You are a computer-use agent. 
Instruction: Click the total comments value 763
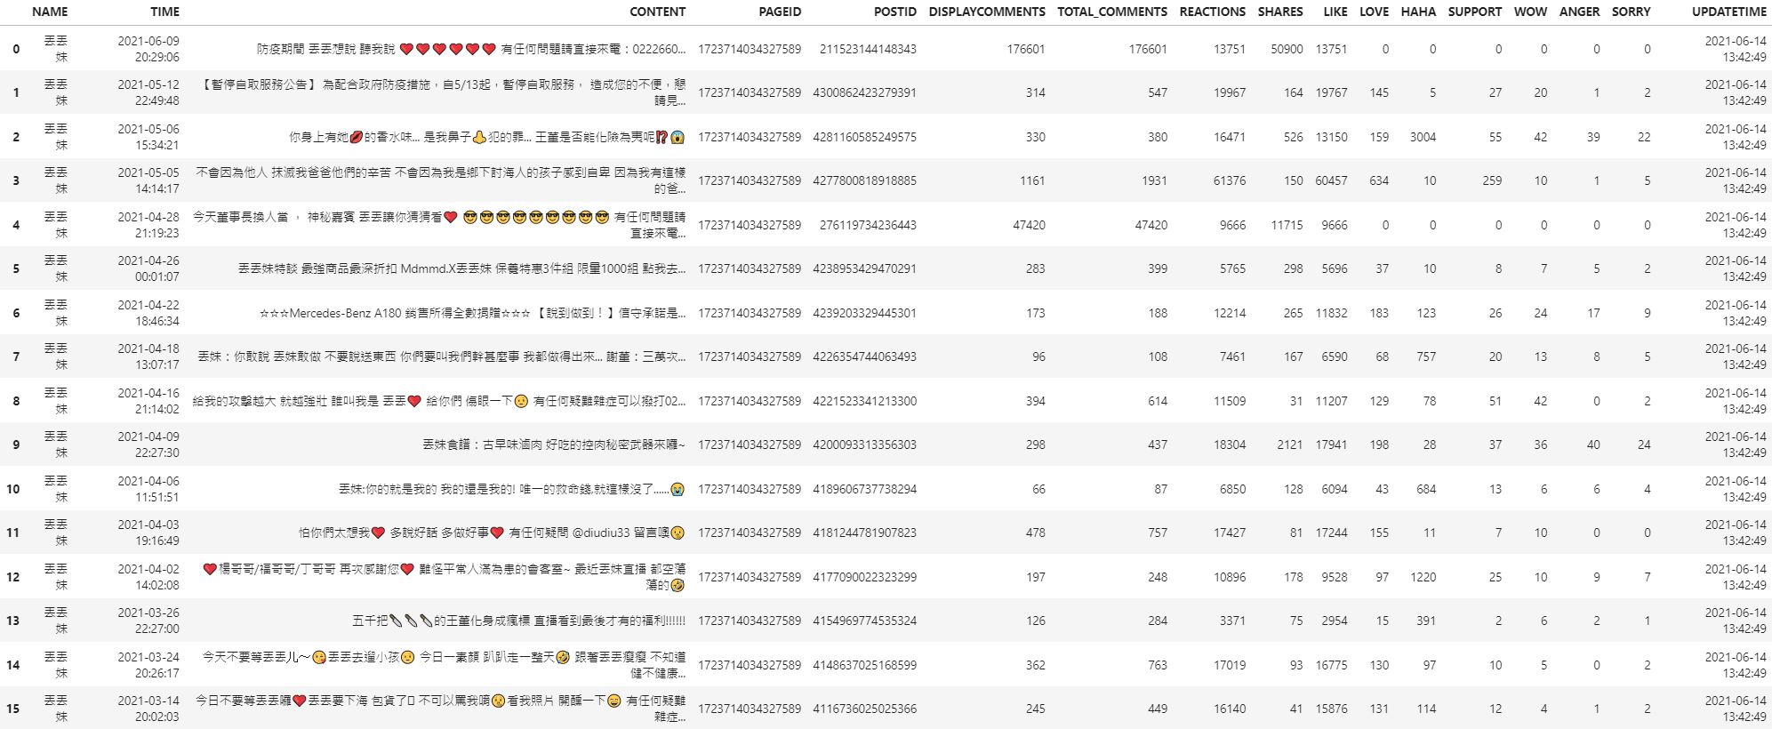coord(1158,665)
